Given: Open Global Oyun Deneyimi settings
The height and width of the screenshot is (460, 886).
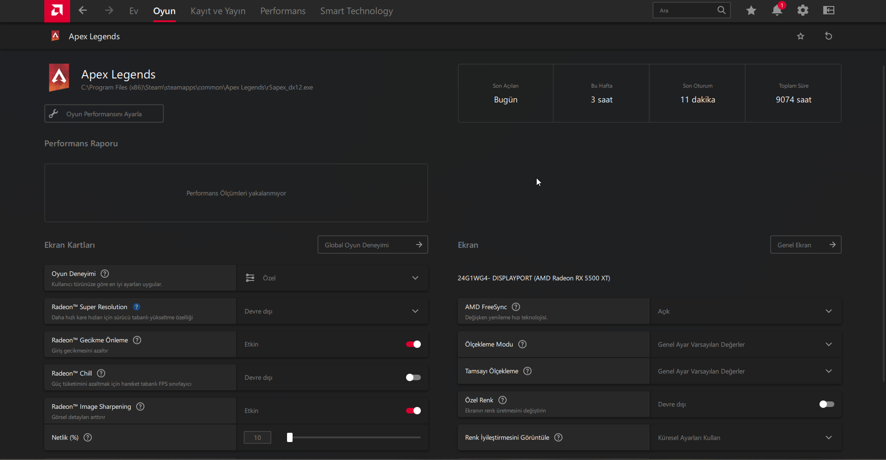Looking at the screenshot, I should tap(372, 245).
